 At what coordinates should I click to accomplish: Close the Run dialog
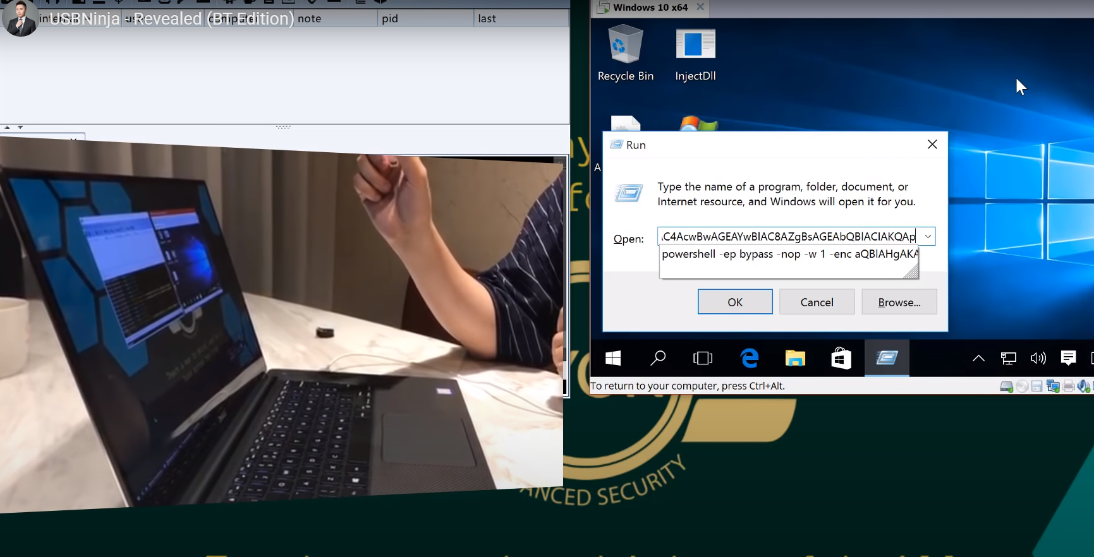point(932,145)
